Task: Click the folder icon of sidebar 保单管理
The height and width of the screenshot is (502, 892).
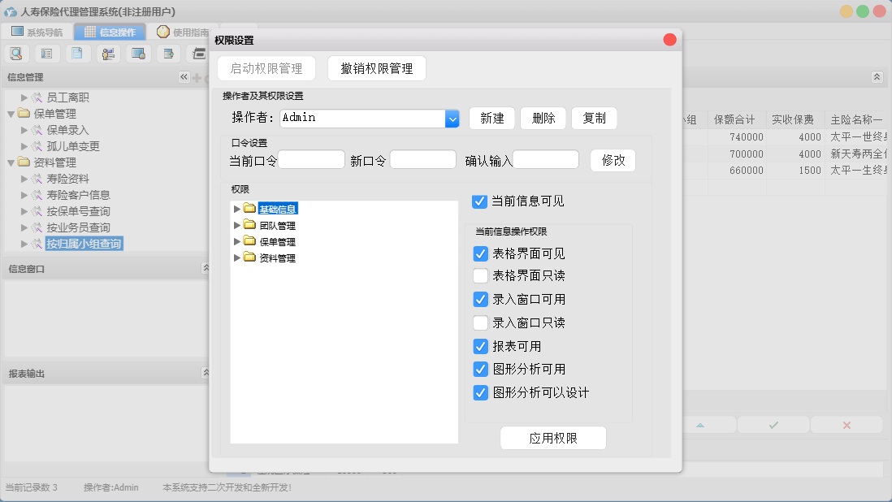Action: (24, 113)
